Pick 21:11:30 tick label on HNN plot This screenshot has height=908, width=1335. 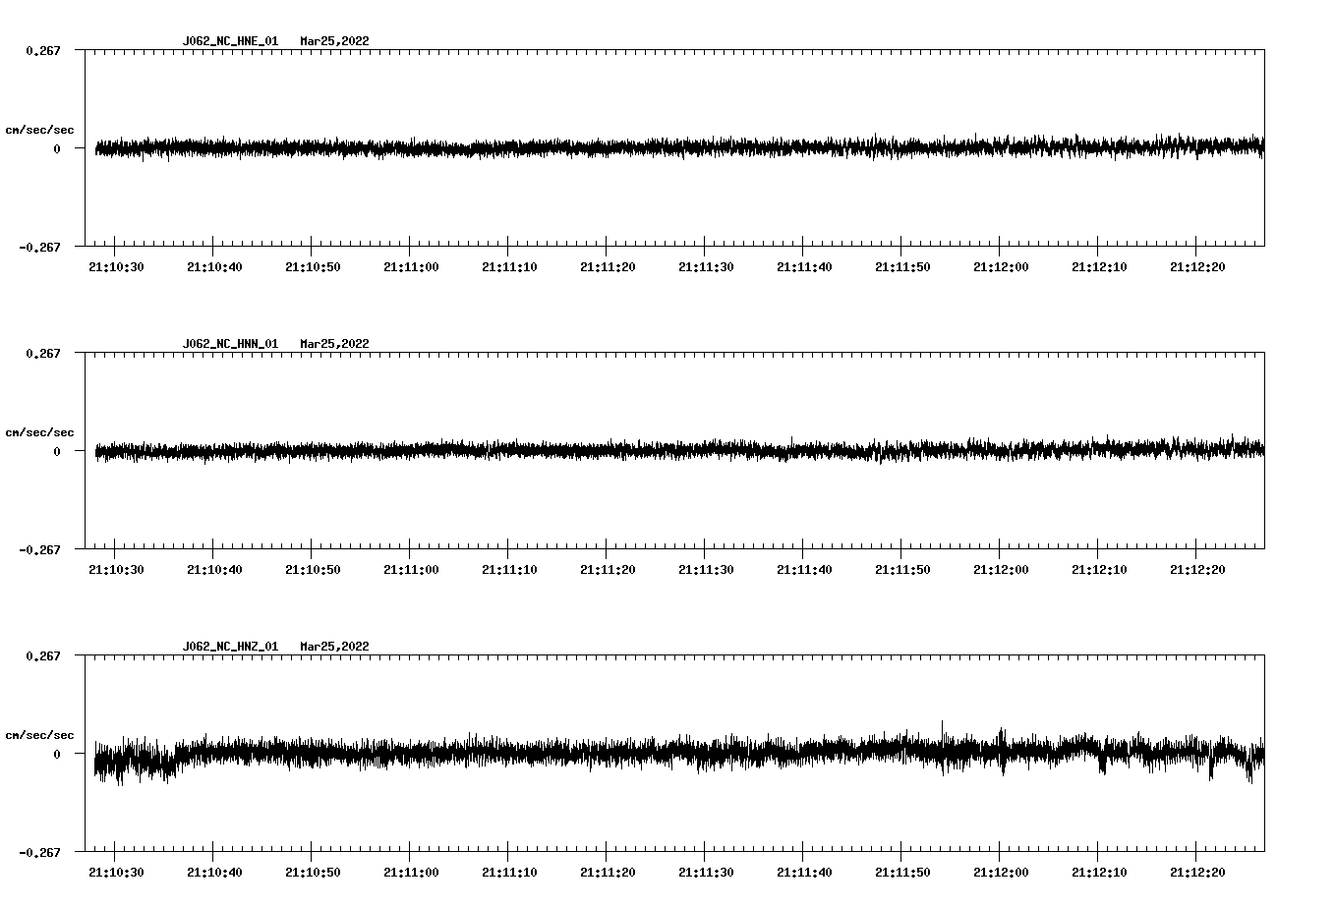coord(706,570)
